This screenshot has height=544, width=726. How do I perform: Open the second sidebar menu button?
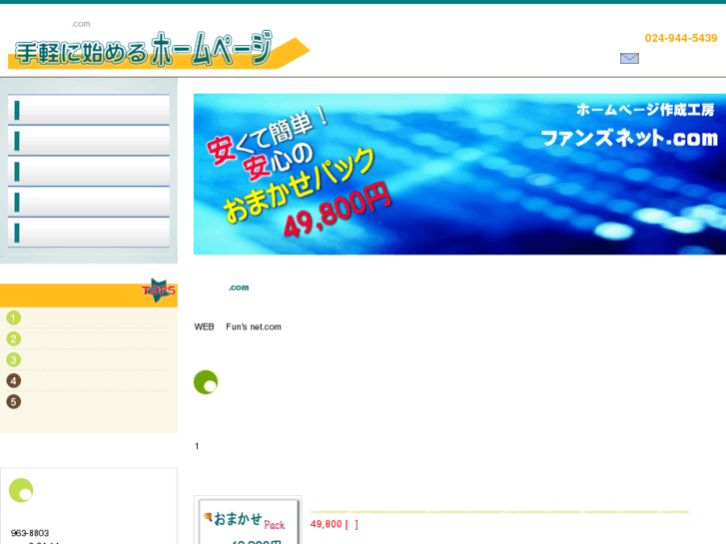coord(89,141)
